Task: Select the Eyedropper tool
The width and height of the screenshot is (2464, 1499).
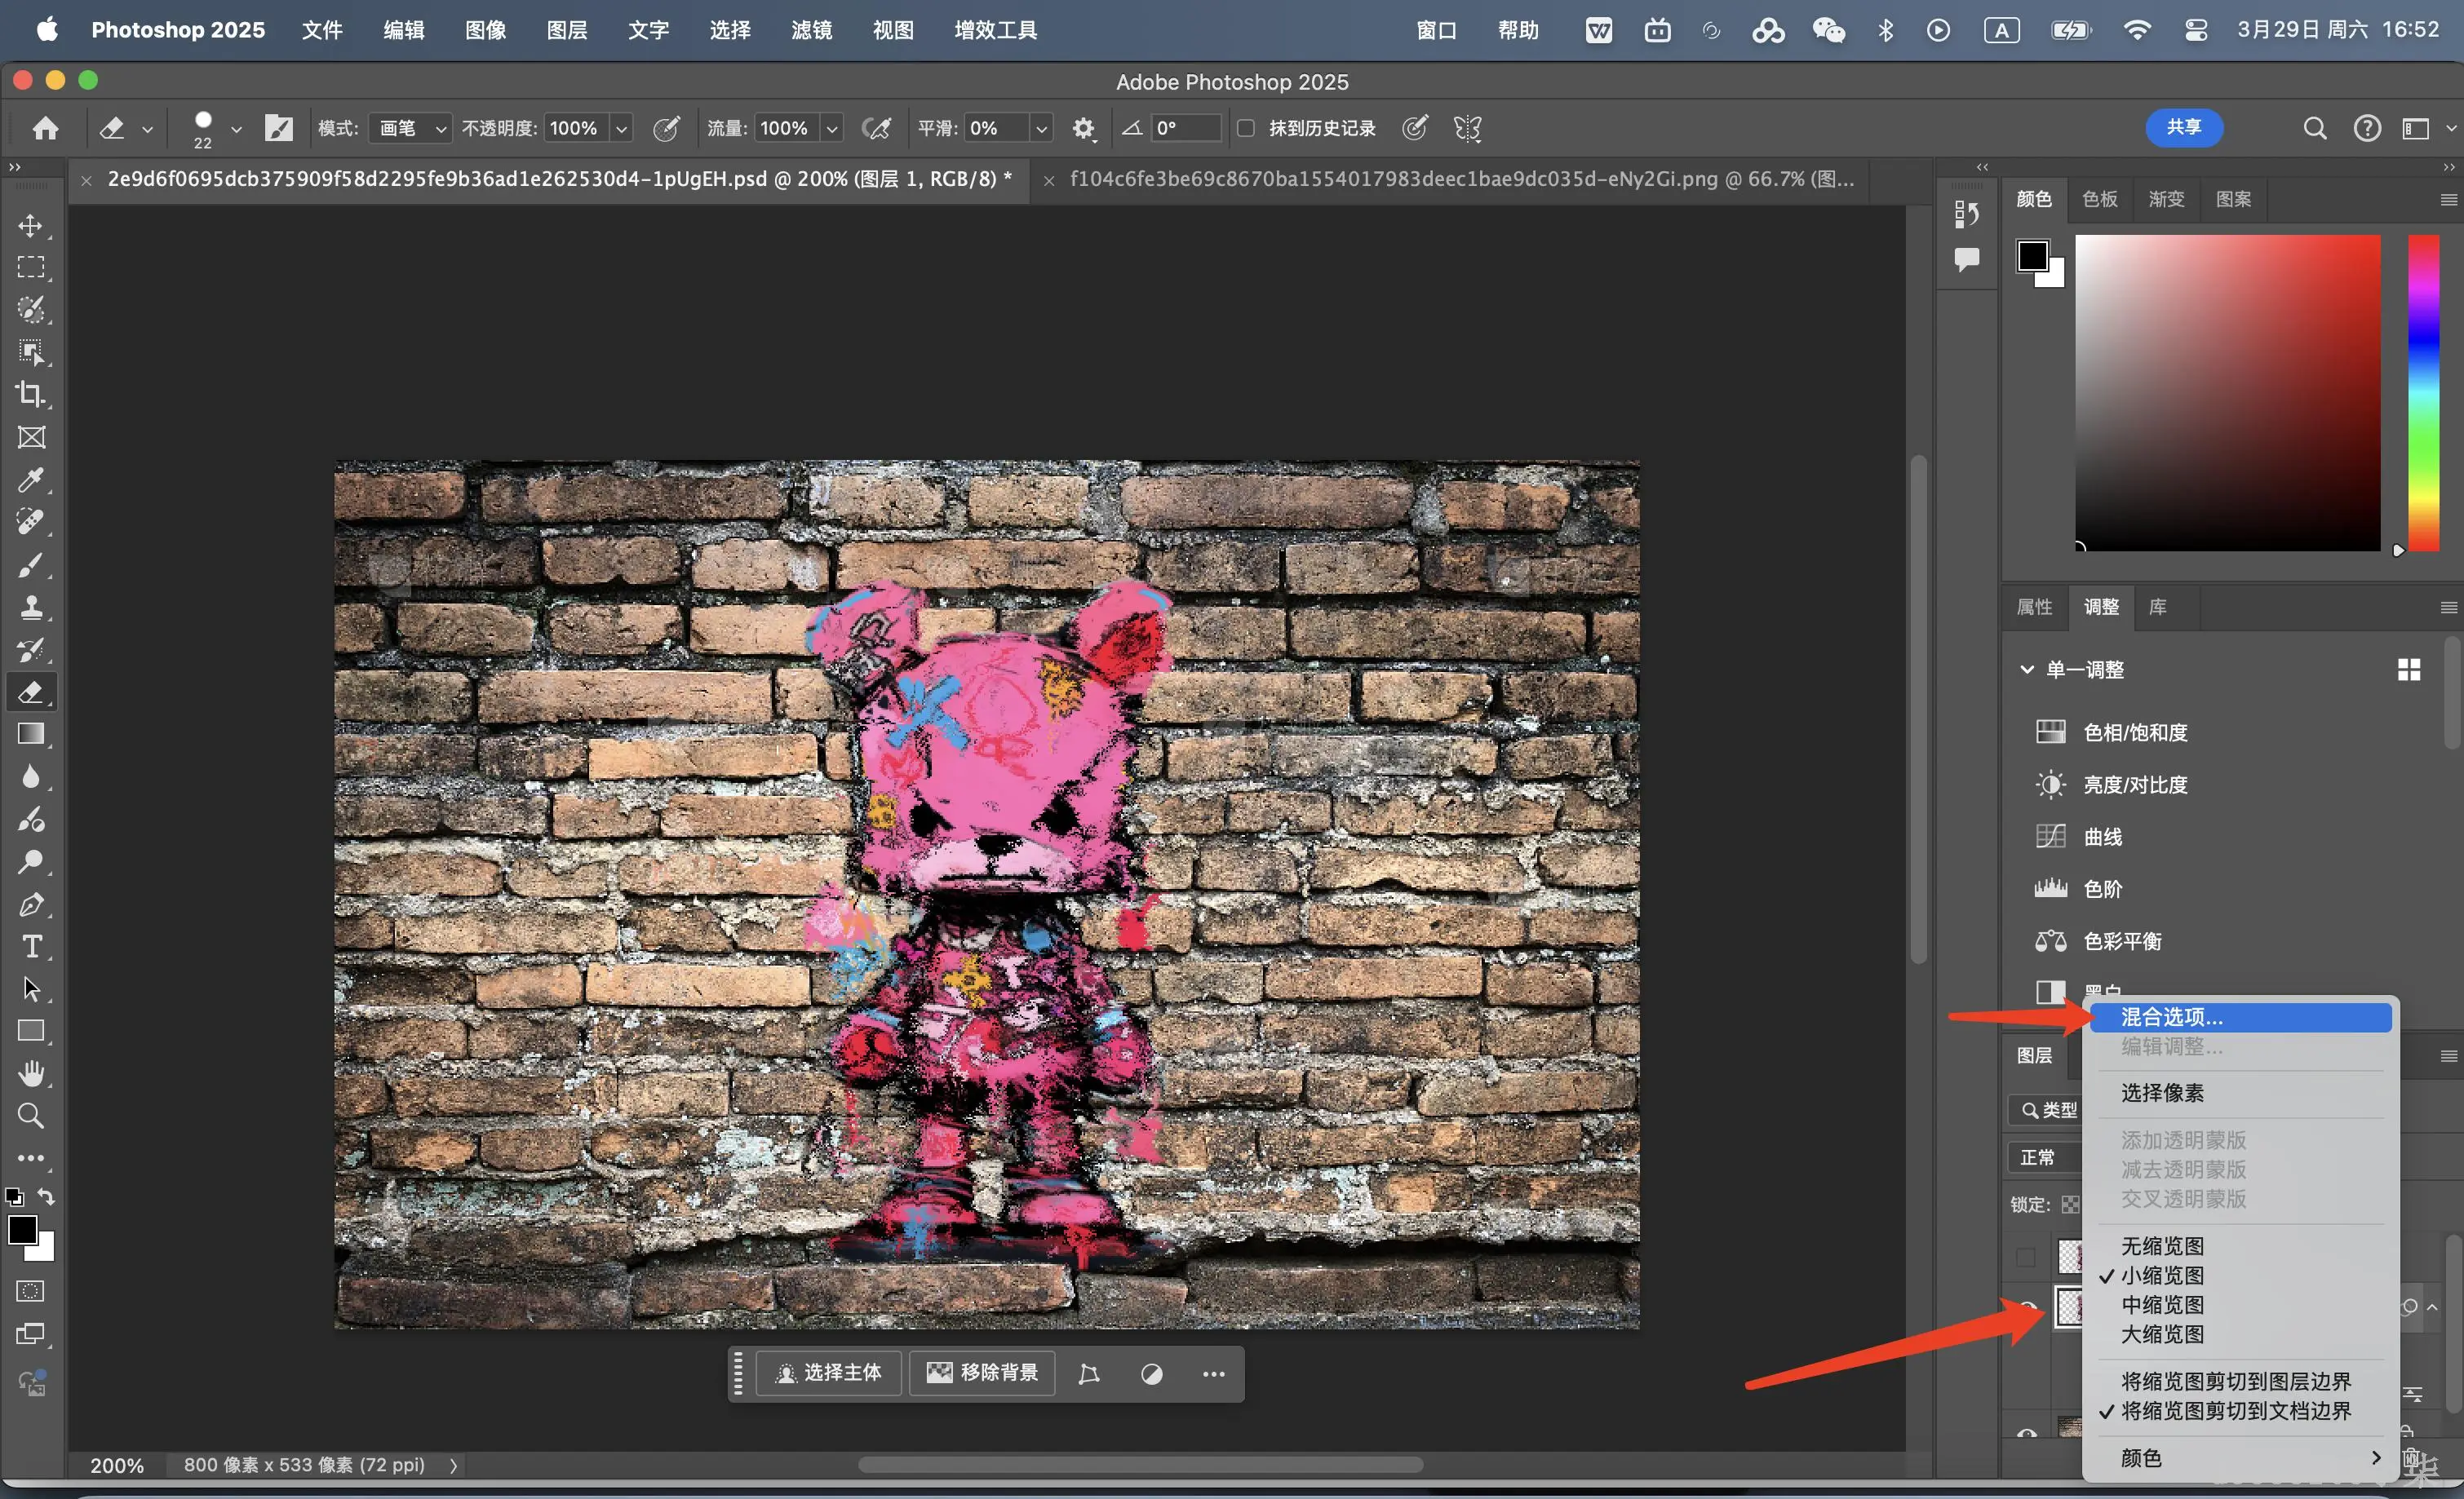Action: [31, 480]
